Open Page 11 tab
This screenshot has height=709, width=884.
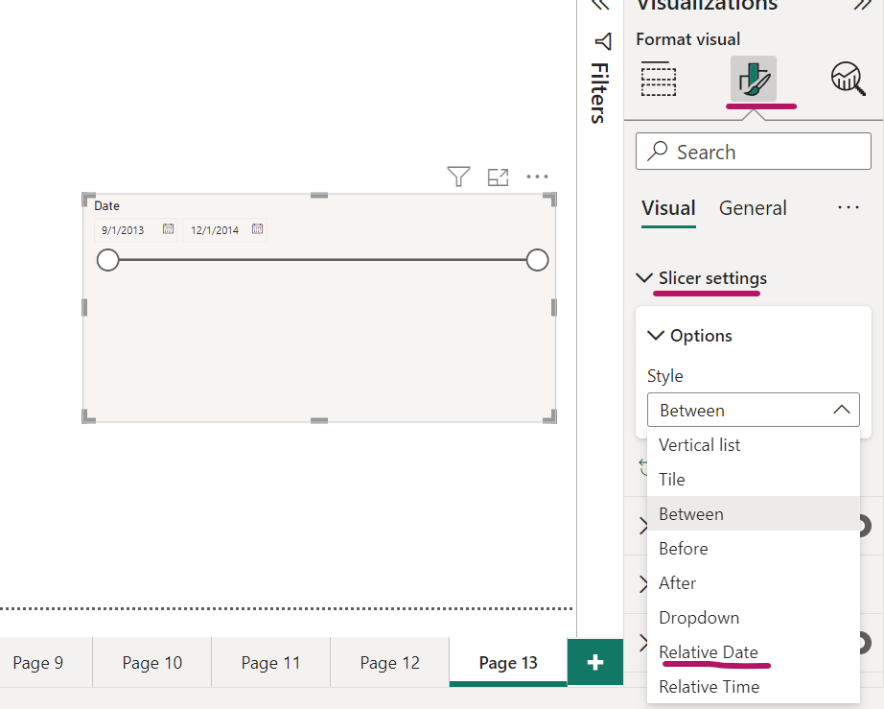point(270,662)
